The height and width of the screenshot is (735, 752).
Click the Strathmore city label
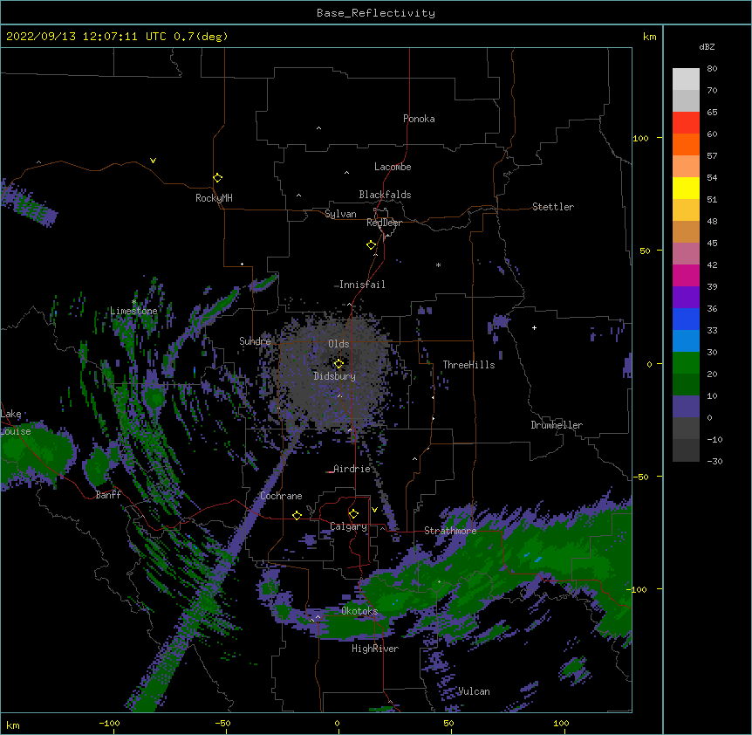click(x=450, y=531)
